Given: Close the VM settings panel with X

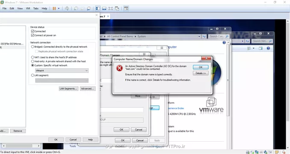Looking at the screenshot, I should 96,15.
